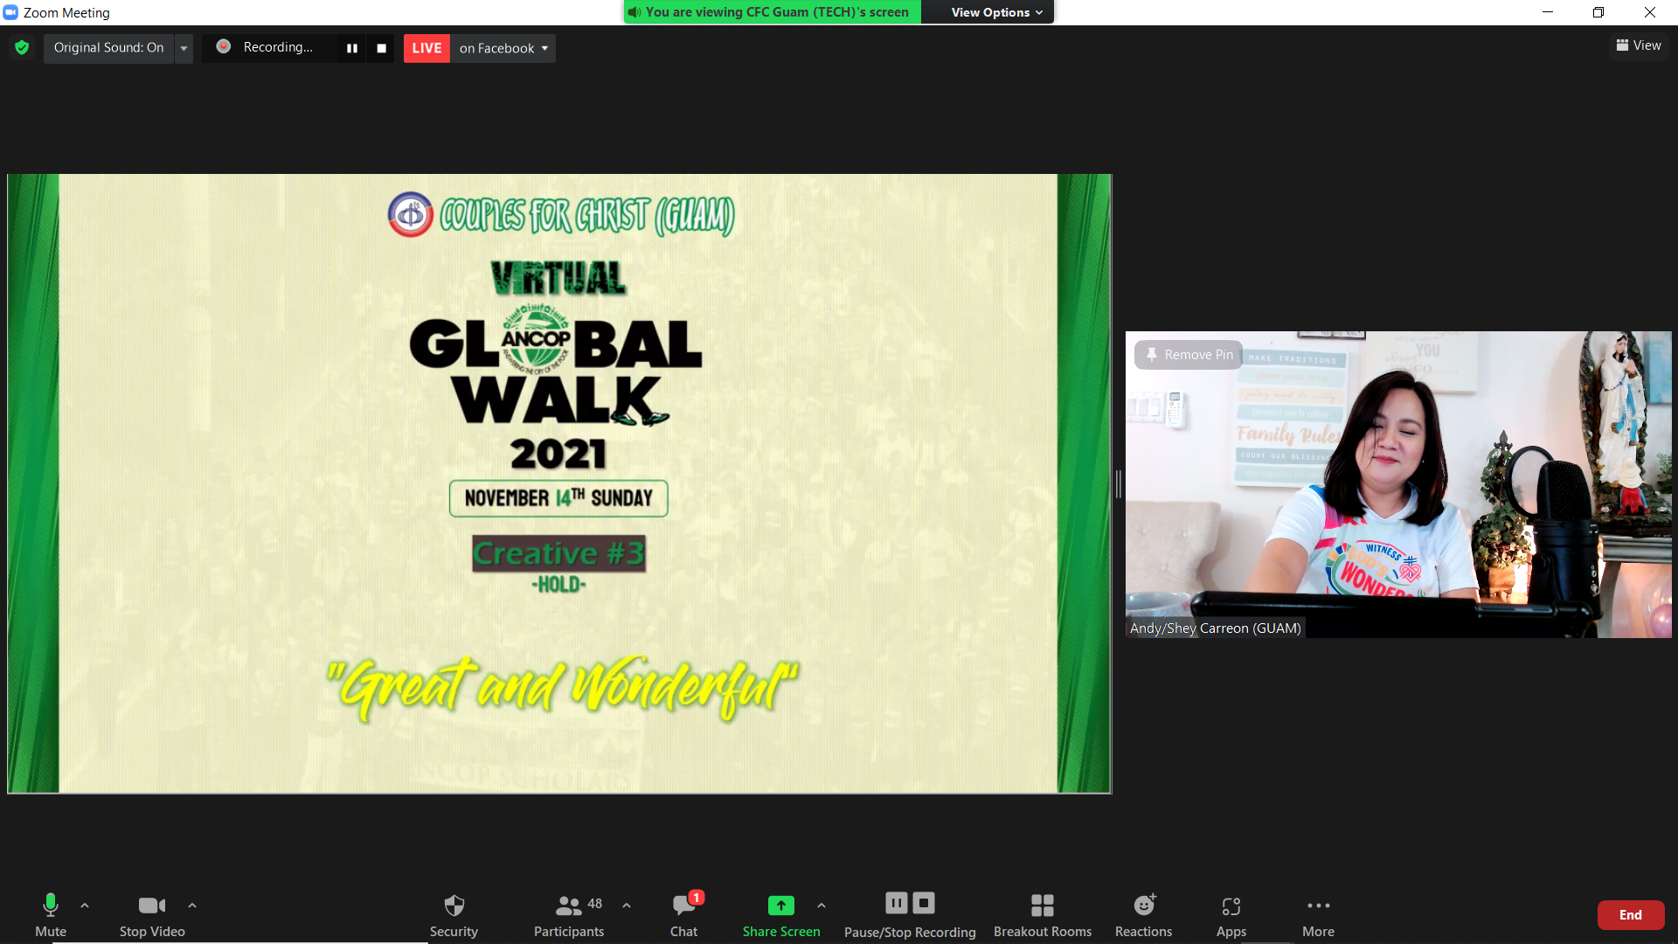
Task: Click the red LIVE badge
Action: point(426,48)
